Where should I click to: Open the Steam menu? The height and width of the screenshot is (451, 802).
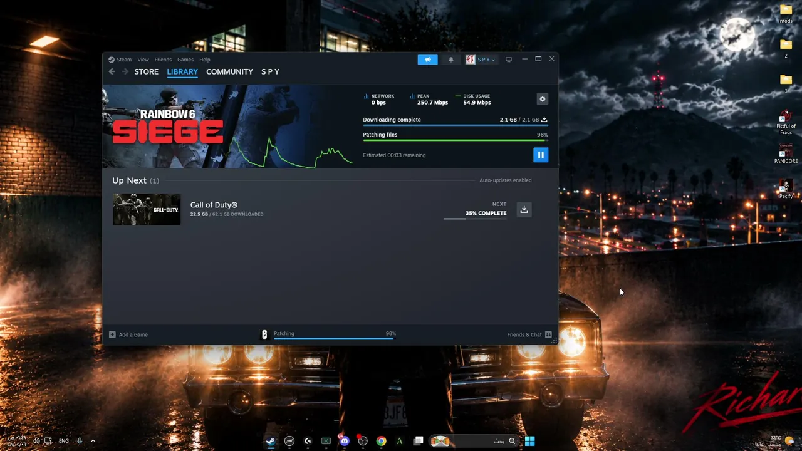(x=124, y=60)
